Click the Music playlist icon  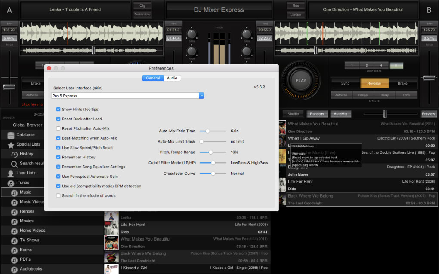coord(14,193)
